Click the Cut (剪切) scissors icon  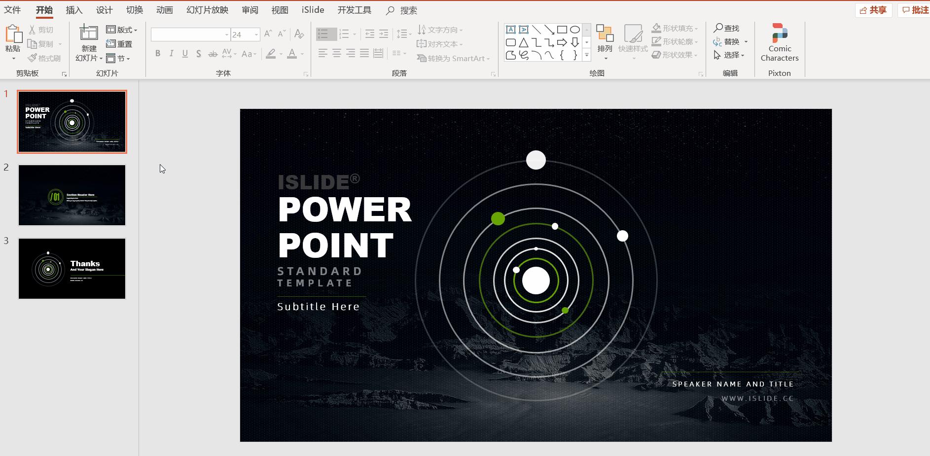point(32,30)
